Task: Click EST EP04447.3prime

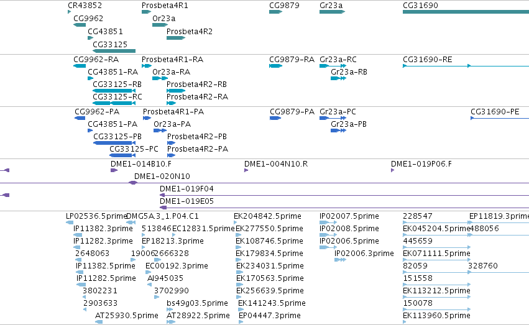Action: [x=270, y=316]
